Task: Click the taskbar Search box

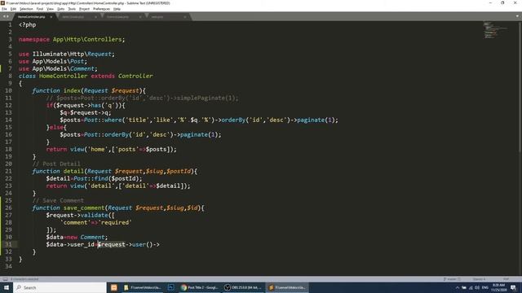Action: point(60,287)
